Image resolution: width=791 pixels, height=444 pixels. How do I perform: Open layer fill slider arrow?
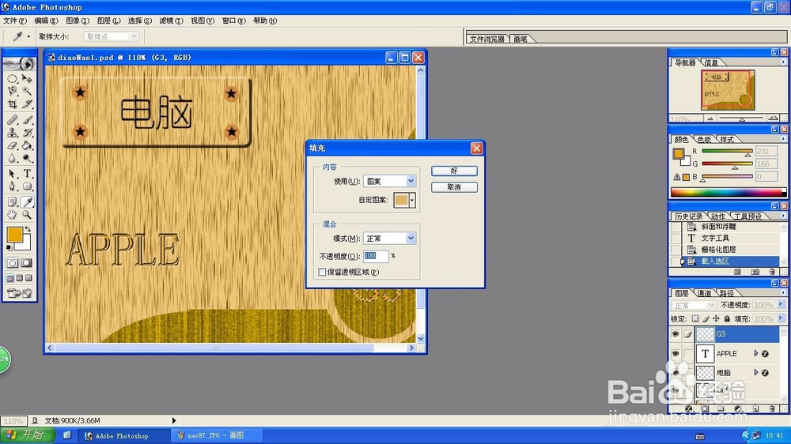coord(781,318)
